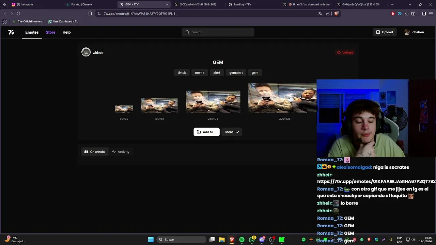Click the 7tv.app emote link in chat
436x245 pixels.
click(x=376, y=182)
